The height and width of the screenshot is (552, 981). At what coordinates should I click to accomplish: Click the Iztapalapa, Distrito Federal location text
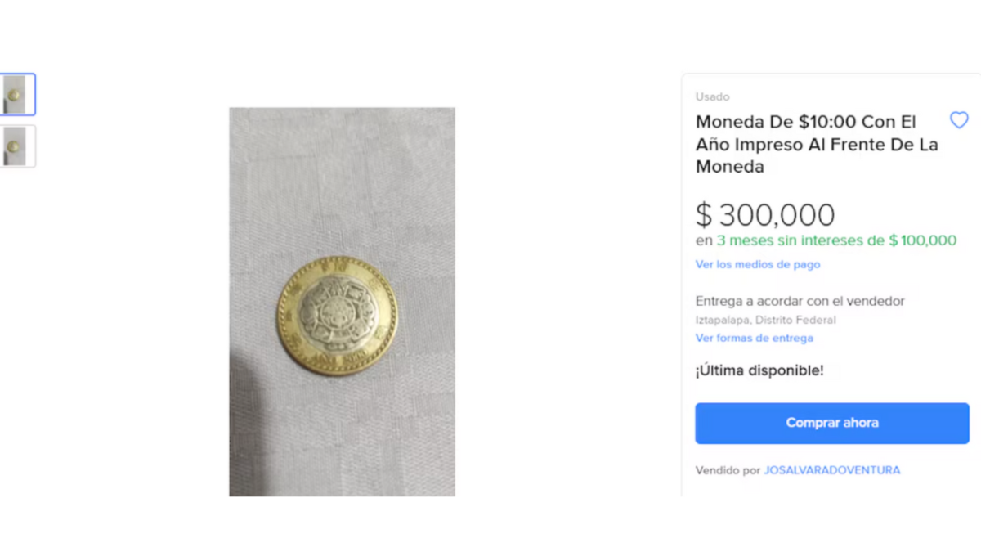click(x=766, y=320)
